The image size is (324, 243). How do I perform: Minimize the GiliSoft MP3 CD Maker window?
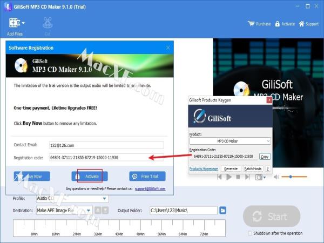tap(298, 6)
